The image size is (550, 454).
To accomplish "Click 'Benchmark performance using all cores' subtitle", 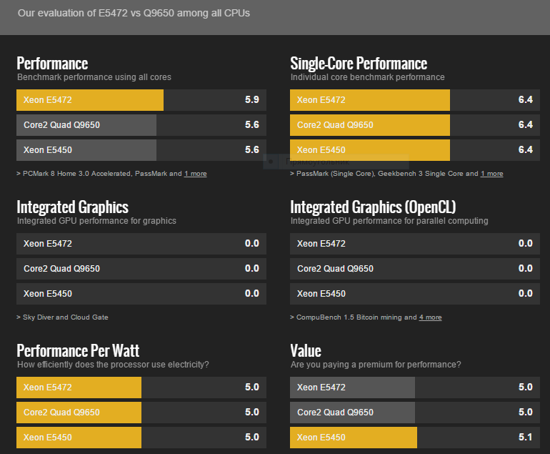I will (94, 77).
